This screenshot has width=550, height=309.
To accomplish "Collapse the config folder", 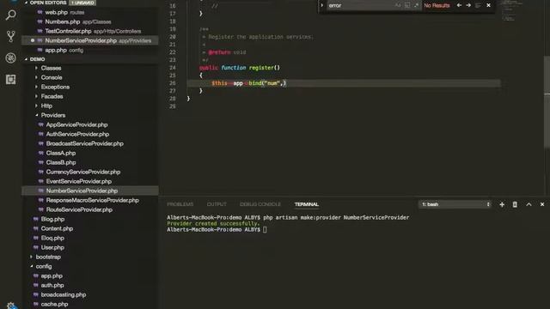I will [44, 266].
